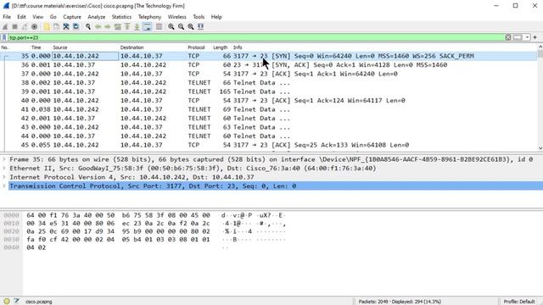The width and height of the screenshot is (543, 305).
Task: Toggle packet list colorization
Action: (x=159, y=26)
